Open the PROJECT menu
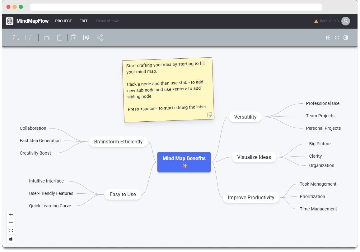Image resolution: width=360 pixels, height=252 pixels. tap(63, 21)
